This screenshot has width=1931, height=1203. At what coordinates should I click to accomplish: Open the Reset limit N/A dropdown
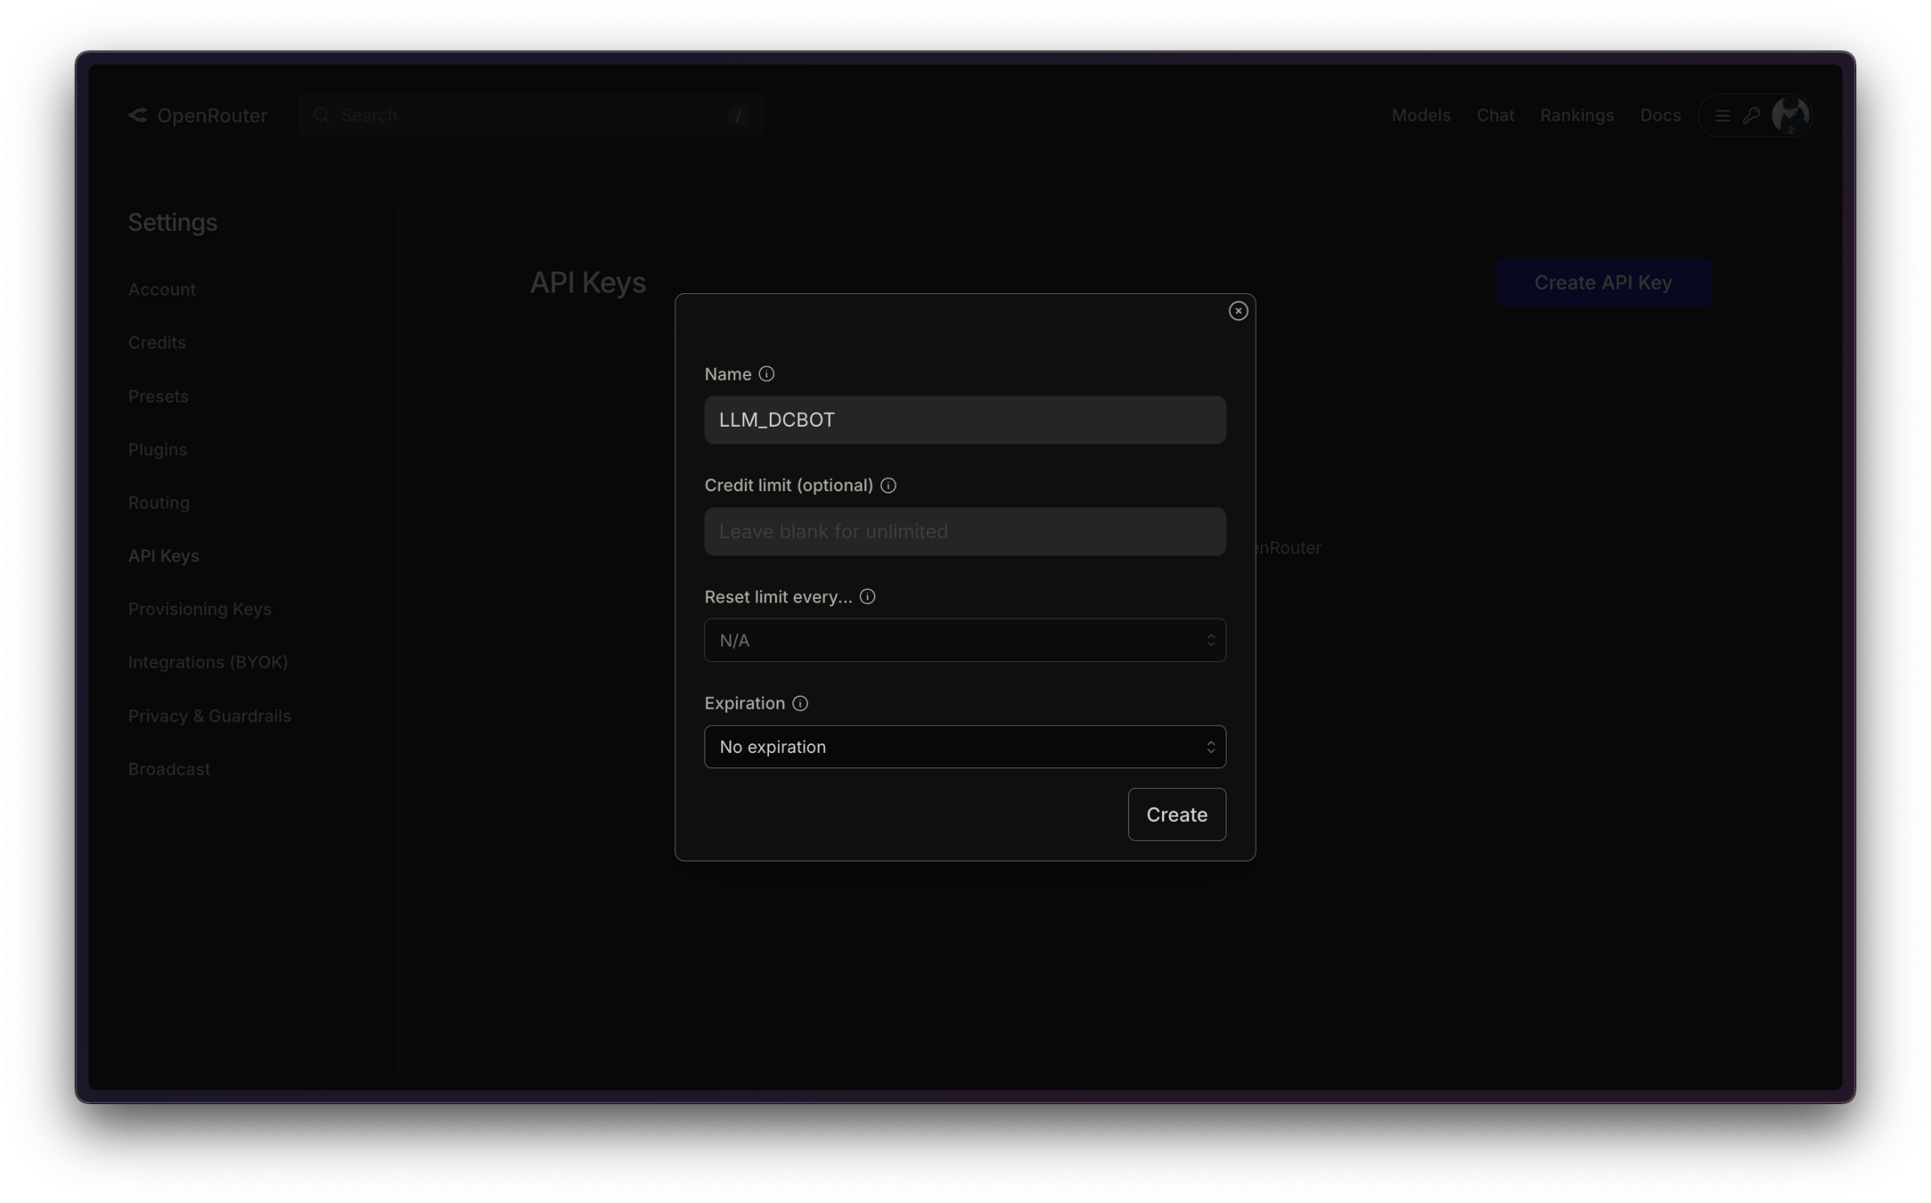coord(965,641)
